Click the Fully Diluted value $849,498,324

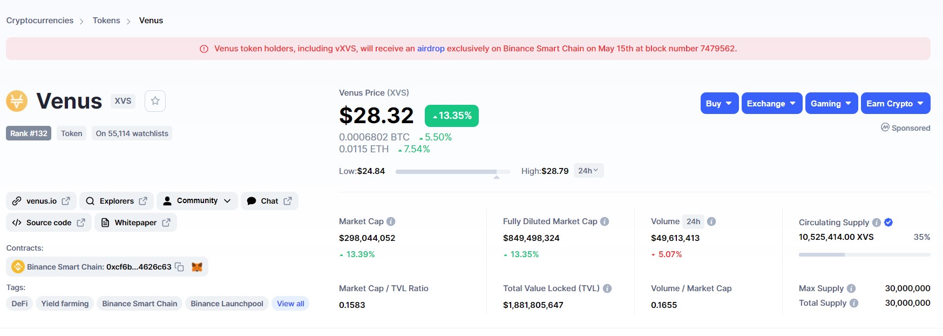coord(531,238)
